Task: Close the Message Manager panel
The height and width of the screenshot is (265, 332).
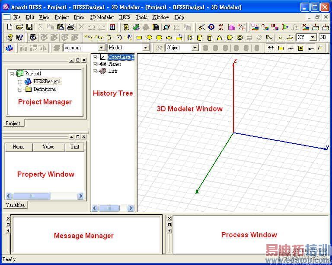Action: click(x=8, y=218)
